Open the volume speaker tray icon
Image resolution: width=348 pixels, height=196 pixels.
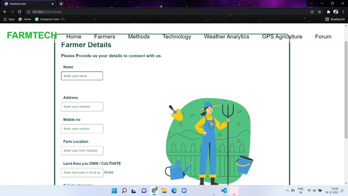(314, 191)
